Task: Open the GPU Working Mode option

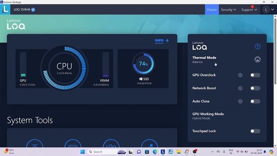Action: coord(208,116)
